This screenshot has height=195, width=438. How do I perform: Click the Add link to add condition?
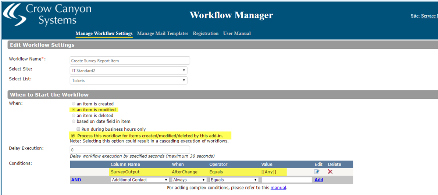tap(319, 180)
